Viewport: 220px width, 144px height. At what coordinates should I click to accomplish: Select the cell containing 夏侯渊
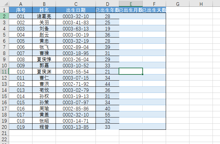coord(44,72)
